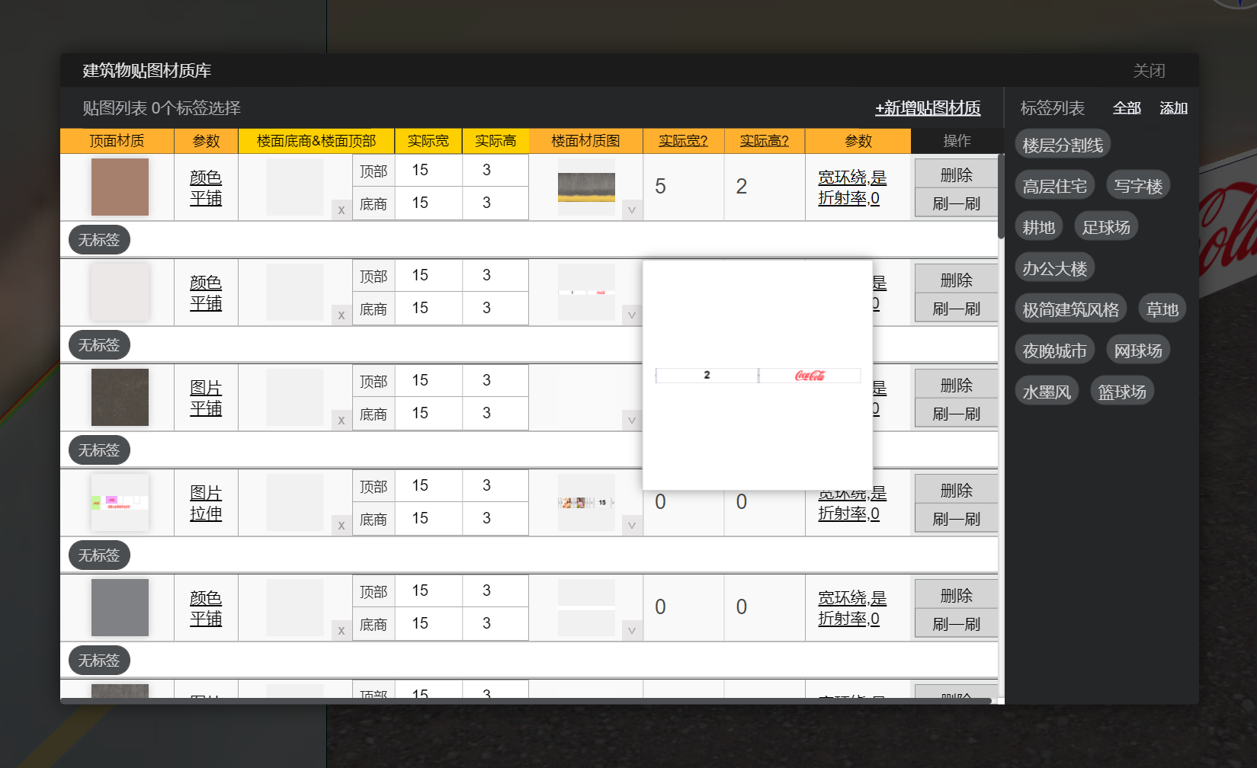Open the 颜色 平铺 parameter link in second row
Screen dimensions: 1257x768
click(x=206, y=293)
